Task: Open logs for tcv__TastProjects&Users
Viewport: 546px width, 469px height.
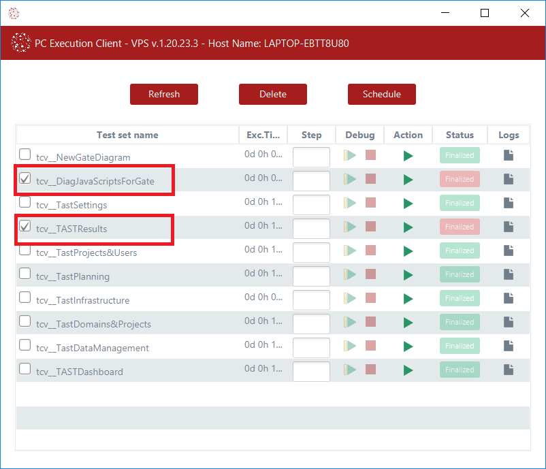Action: pyautogui.click(x=509, y=250)
